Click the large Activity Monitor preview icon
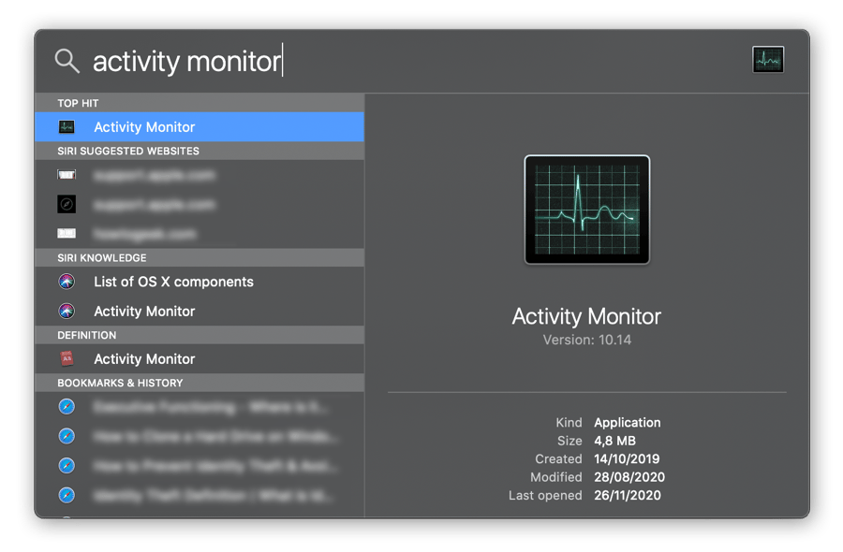 coord(586,210)
